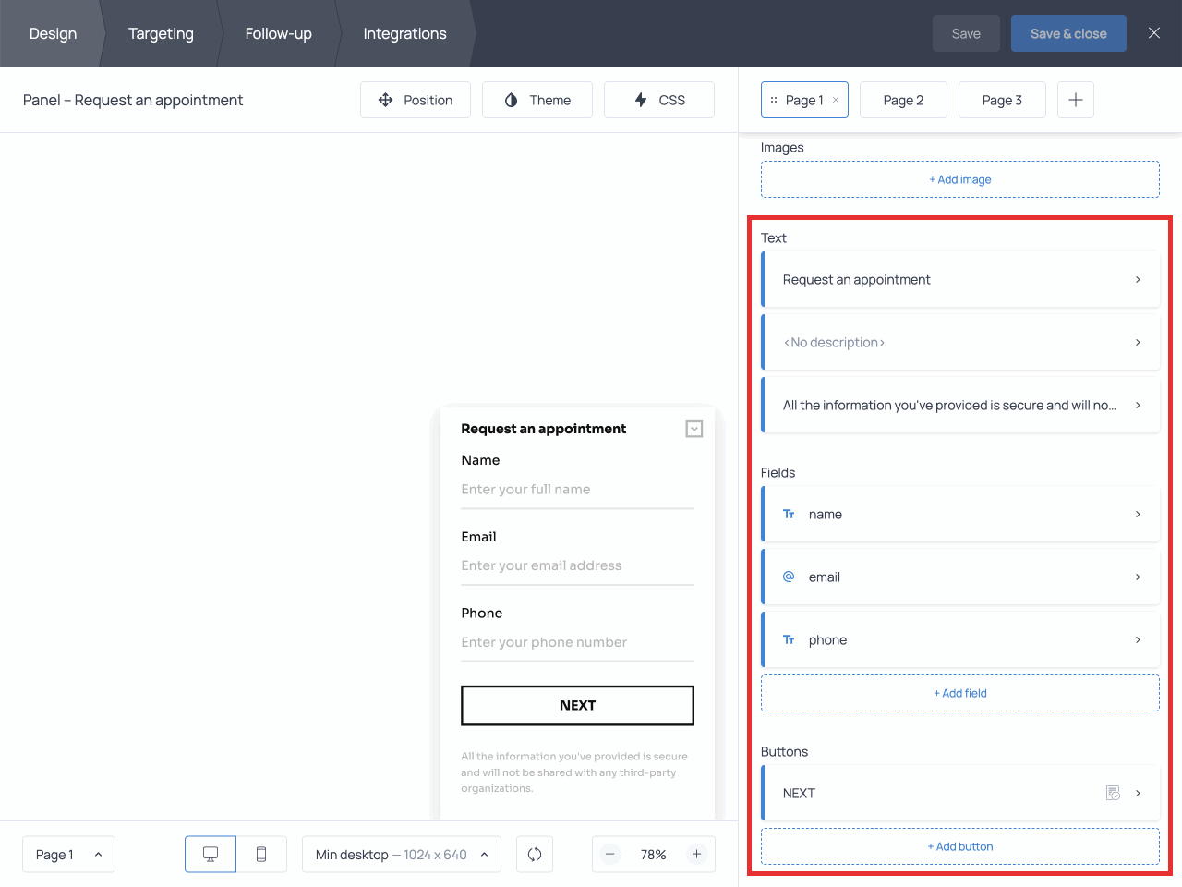Click the rotate orientation refresh icon
This screenshot has width=1182, height=887.
tap(535, 855)
